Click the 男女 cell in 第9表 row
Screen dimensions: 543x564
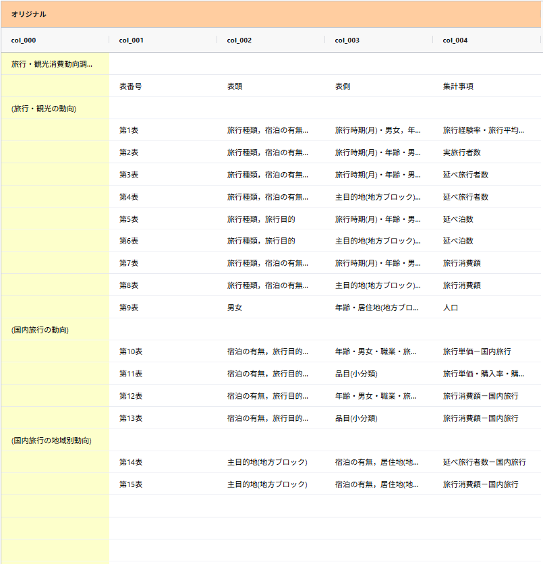(x=235, y=308)
